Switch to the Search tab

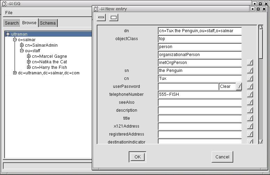[x=12, y=23]
